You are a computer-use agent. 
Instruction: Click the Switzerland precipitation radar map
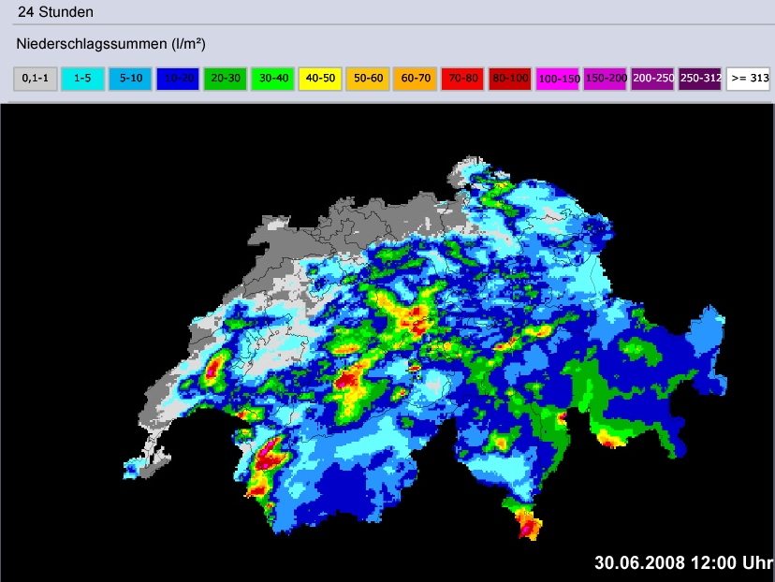click(387, 342)
